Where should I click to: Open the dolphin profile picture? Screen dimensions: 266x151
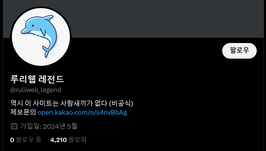point(41,37)
